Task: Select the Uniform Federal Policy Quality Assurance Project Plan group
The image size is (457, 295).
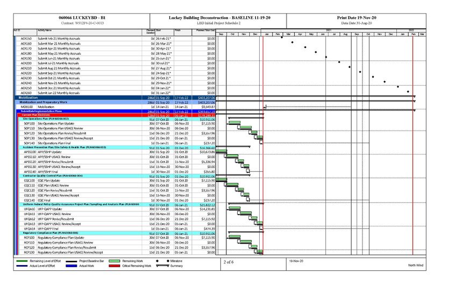Action: [x=118, y=204]
